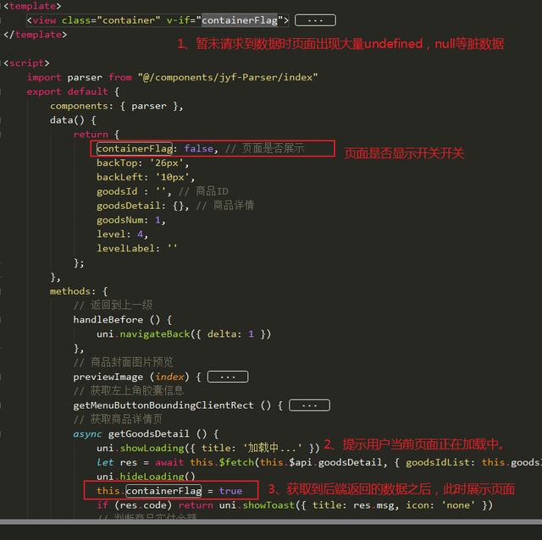Click the async keyword

(87, 434)
